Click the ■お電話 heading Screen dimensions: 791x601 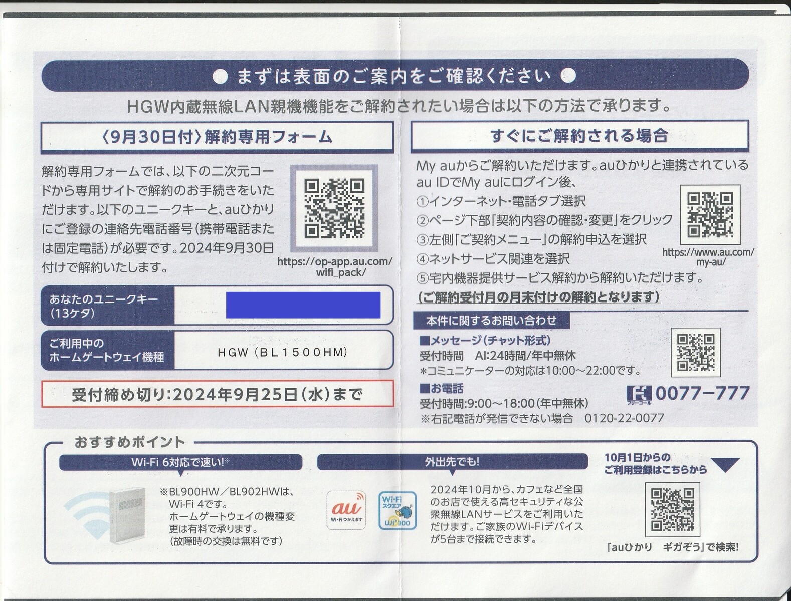click(x=441, y=389)
